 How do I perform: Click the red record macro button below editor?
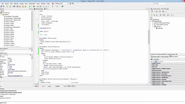36,86
